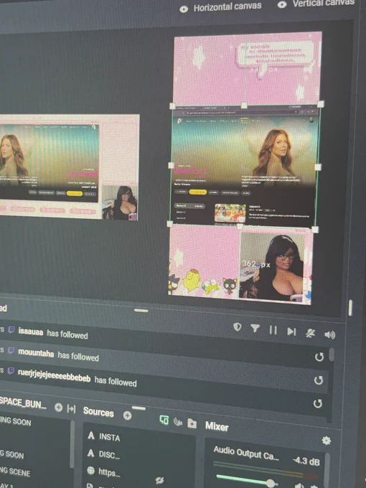
Task: Replay the isaauaa follow alert
Action: tap(319, 357)
